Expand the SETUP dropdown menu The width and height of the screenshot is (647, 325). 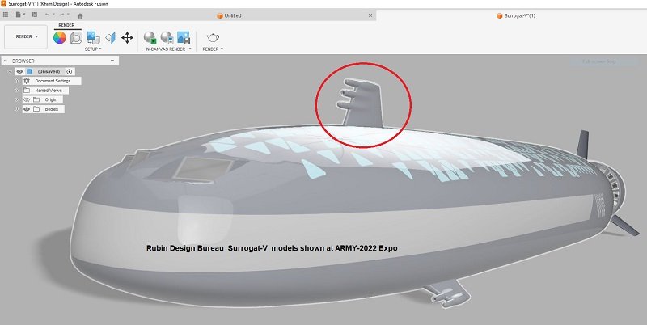point(93,49)
